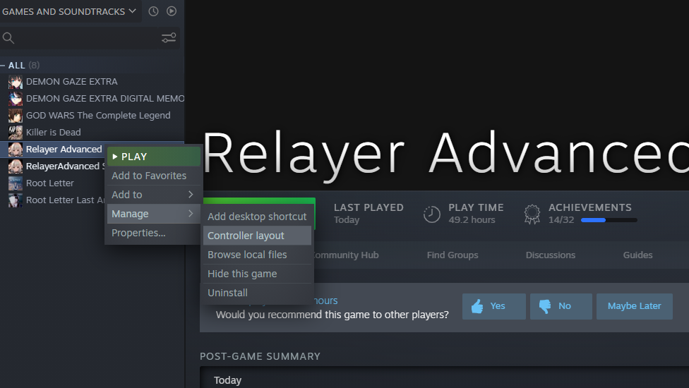Click the RelayerAdvanced second entry icon
The width and height of the screenshot is (689, 388).
click(x=16, y=166)
